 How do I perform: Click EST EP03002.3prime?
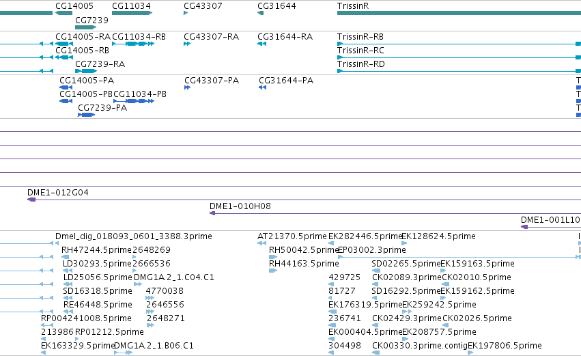click(372, 250)
